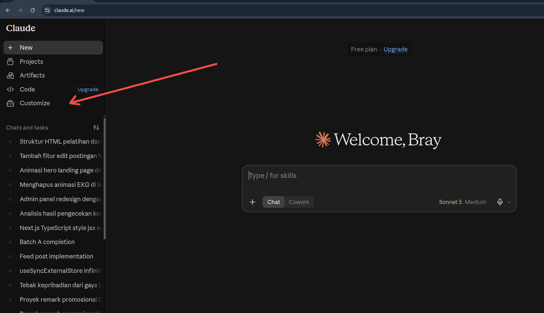Open Projects in the sidebar
Screen dimensions: 544x313
click(x=53, y=62)
